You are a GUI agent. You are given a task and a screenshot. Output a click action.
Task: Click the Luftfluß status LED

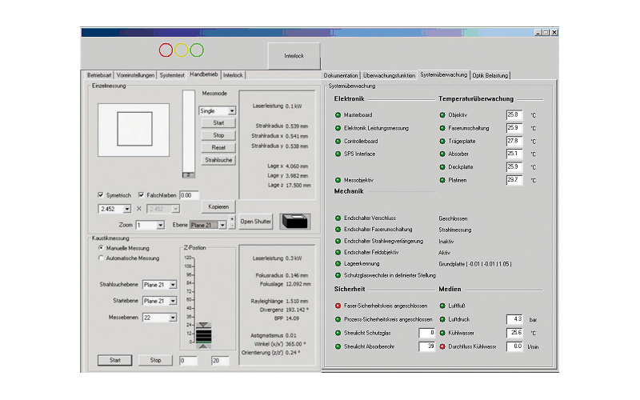442,306
